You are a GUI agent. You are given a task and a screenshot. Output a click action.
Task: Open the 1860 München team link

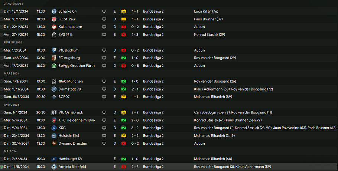click(71, 81)
